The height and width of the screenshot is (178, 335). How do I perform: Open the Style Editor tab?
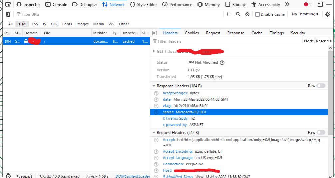point(144,4)
